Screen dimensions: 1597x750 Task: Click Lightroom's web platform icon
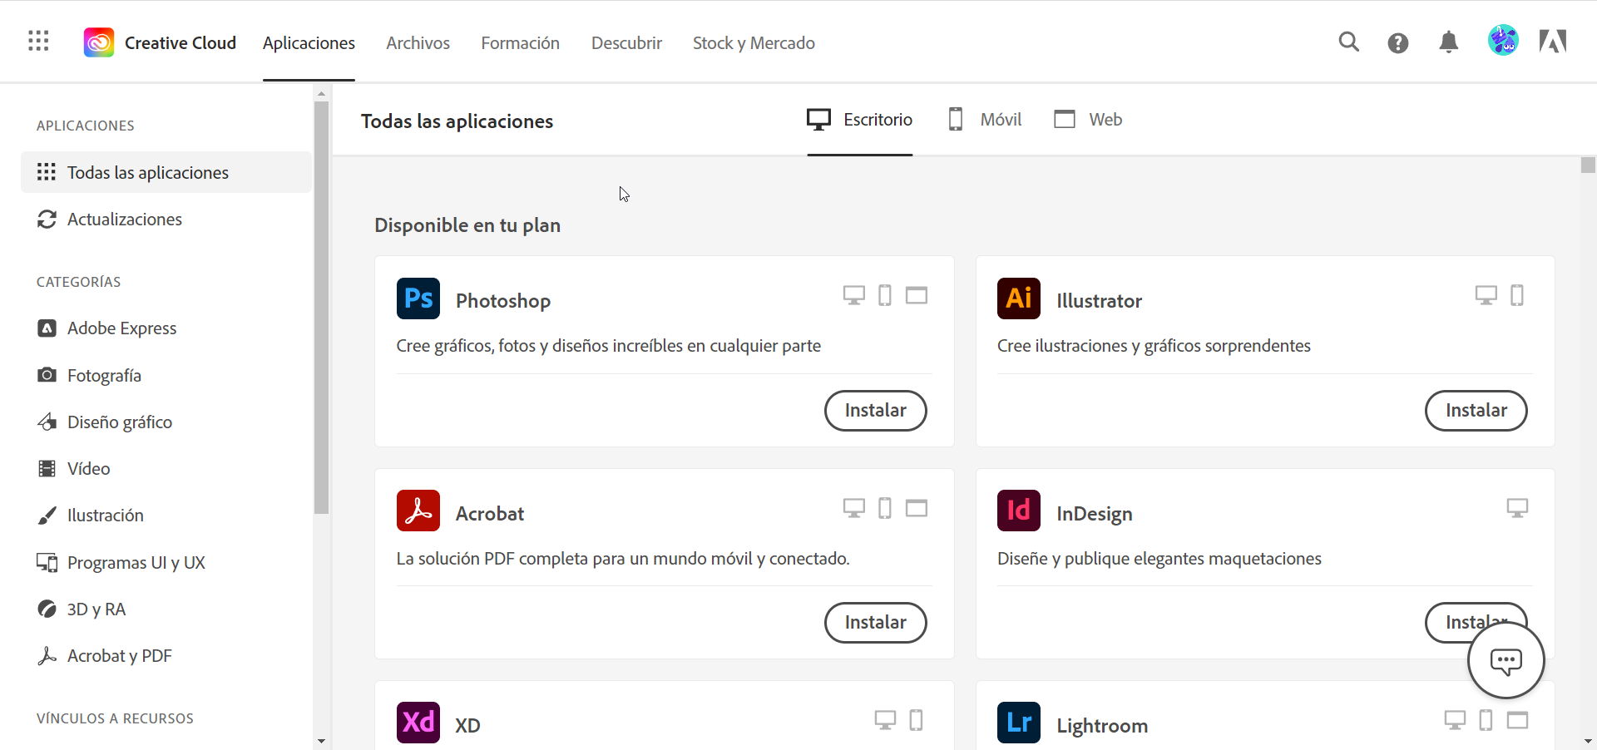pos(1518,720)
